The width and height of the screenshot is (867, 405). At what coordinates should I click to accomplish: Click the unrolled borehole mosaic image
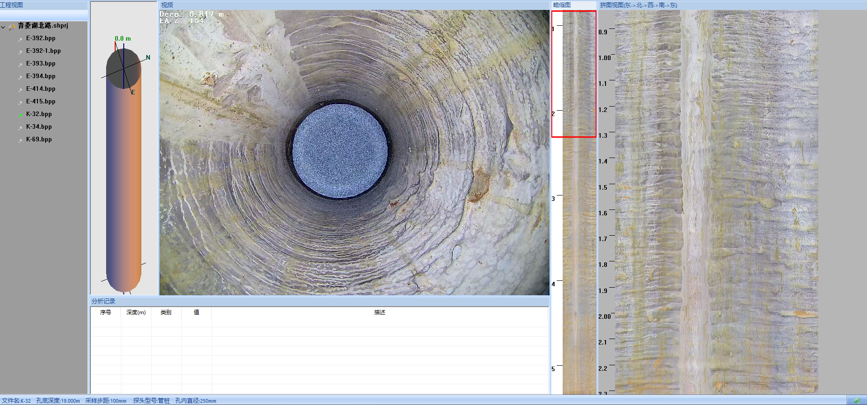[x=717, y=202]
